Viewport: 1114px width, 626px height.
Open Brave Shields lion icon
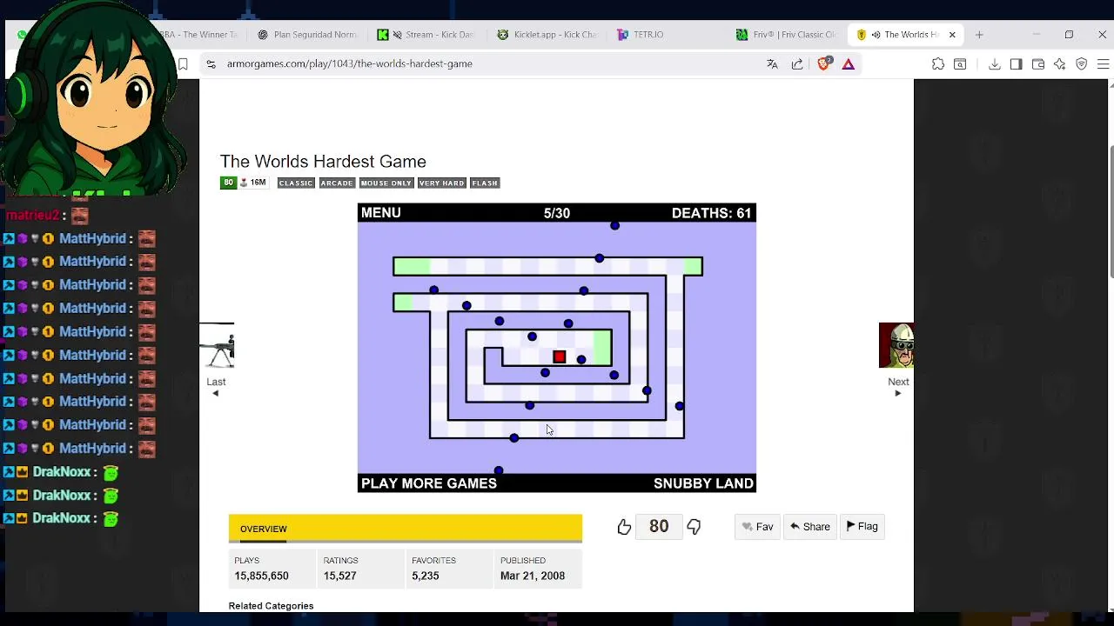pos(824,63)
